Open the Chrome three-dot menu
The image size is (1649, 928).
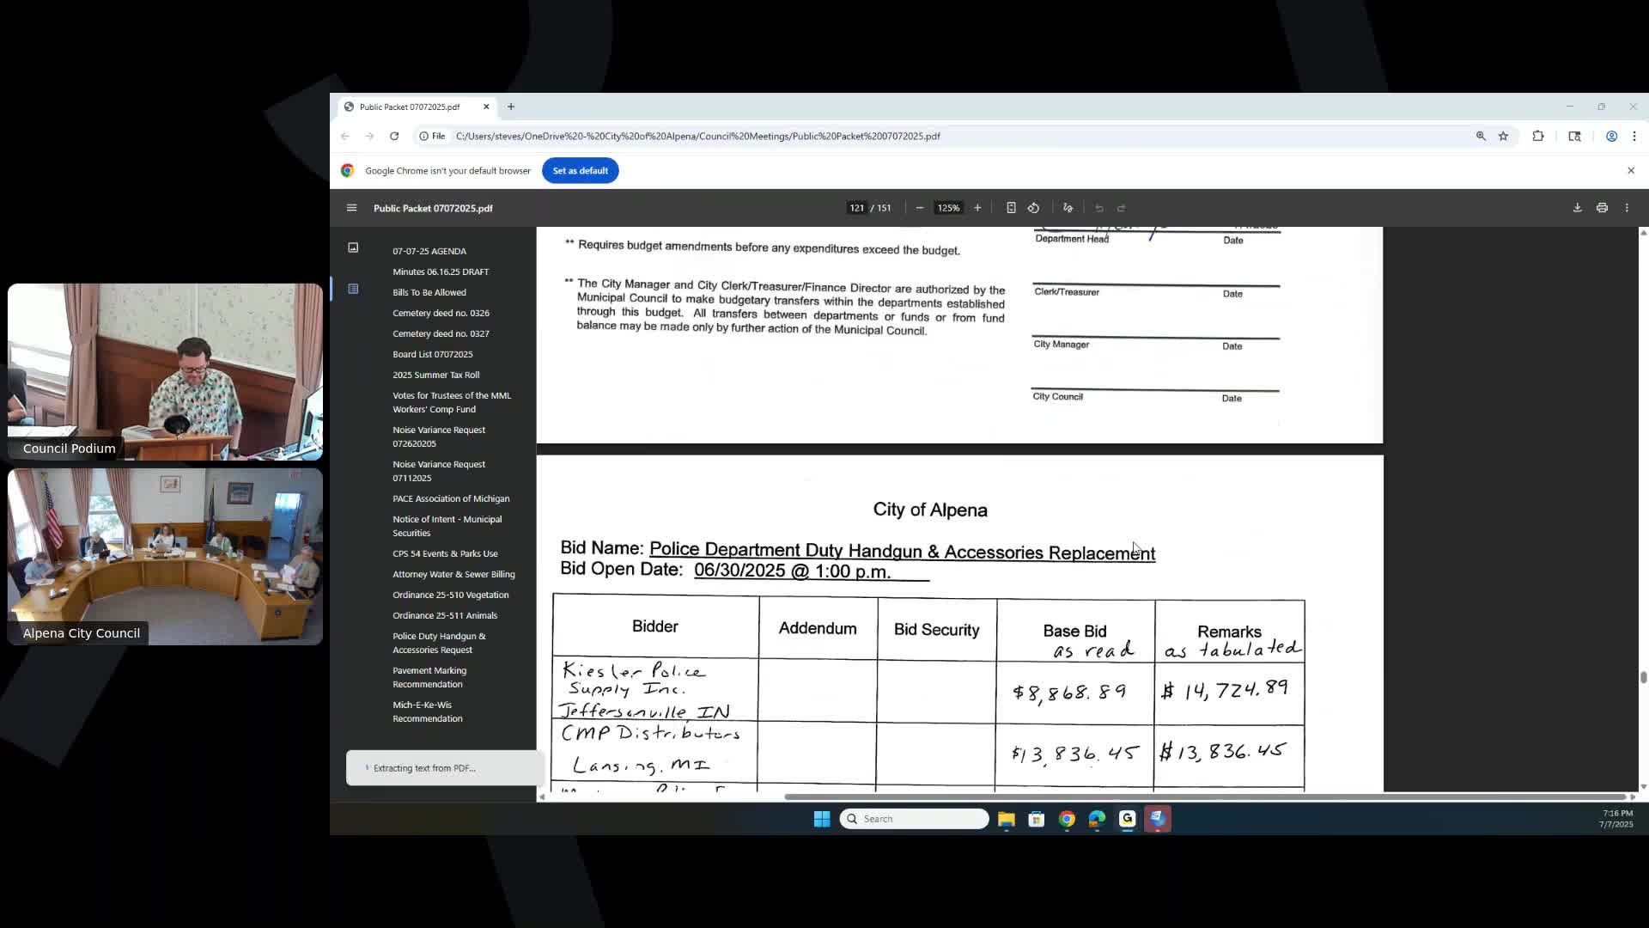pos(1634,136)
